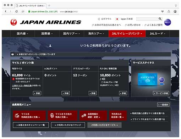Image resolution: width=181 pixels, height=139 pixels.
Task: Select the JALマイレージバンク browser tab
Action: tap(31, 6)
